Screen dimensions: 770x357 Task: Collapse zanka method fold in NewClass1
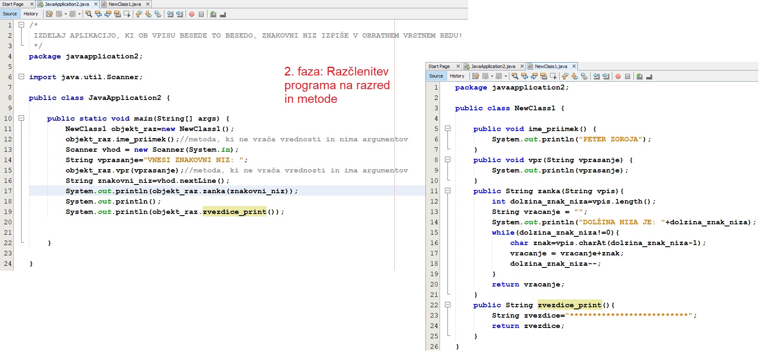(448, 191)
